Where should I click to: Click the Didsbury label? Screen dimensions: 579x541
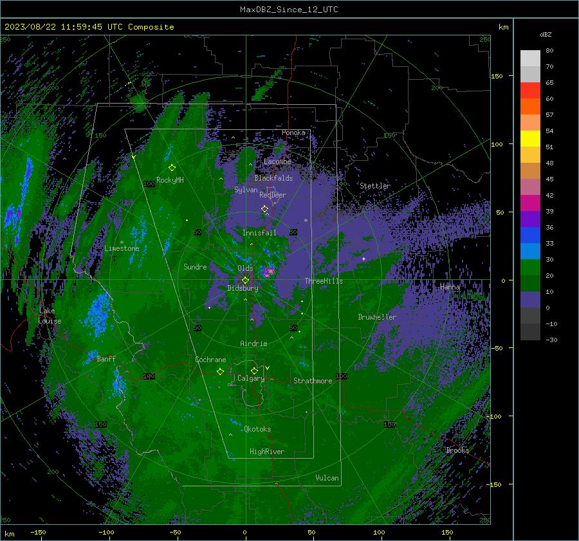tap(243, 288)
